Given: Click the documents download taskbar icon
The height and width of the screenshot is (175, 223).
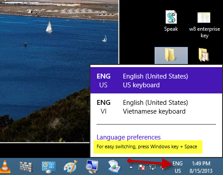Looking at the screenshot, I should (x=115, y=167).
